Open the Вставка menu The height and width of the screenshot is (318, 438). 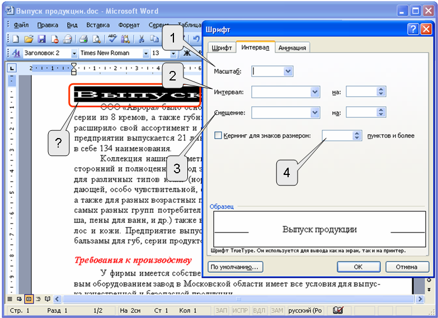98,25
